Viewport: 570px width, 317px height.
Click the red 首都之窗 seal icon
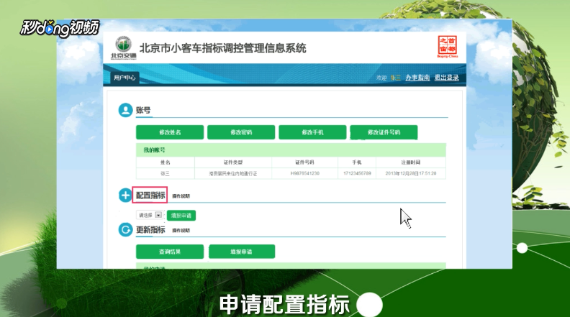pyautogui.click(x=447, y=47)
